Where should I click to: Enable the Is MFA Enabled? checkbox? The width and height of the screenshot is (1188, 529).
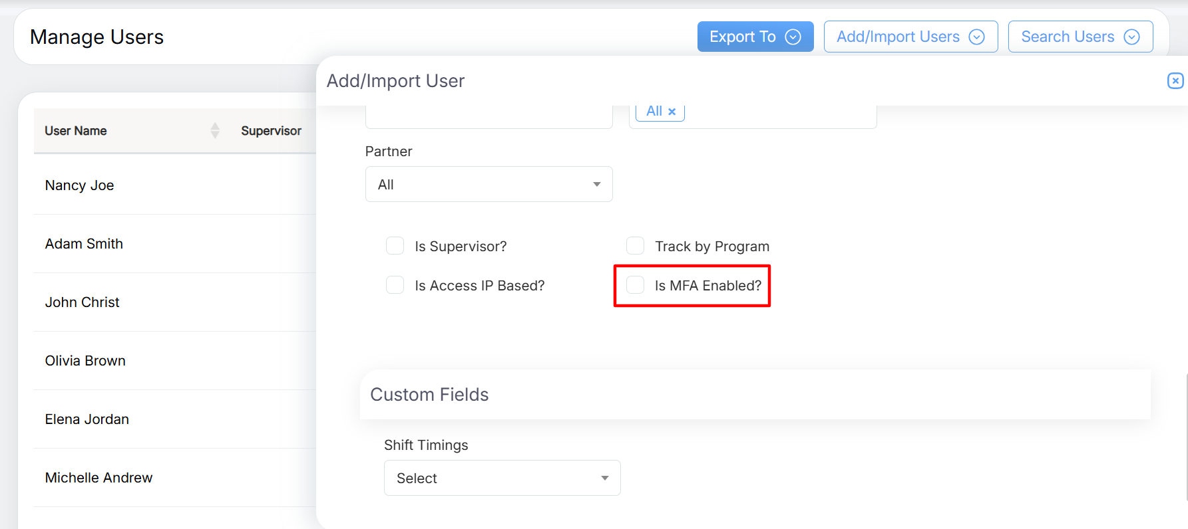coord(636,285)
